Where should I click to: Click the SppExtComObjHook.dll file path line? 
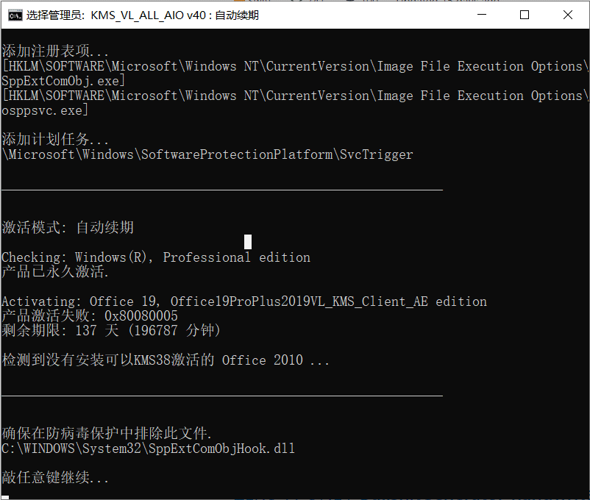[149, 449]
